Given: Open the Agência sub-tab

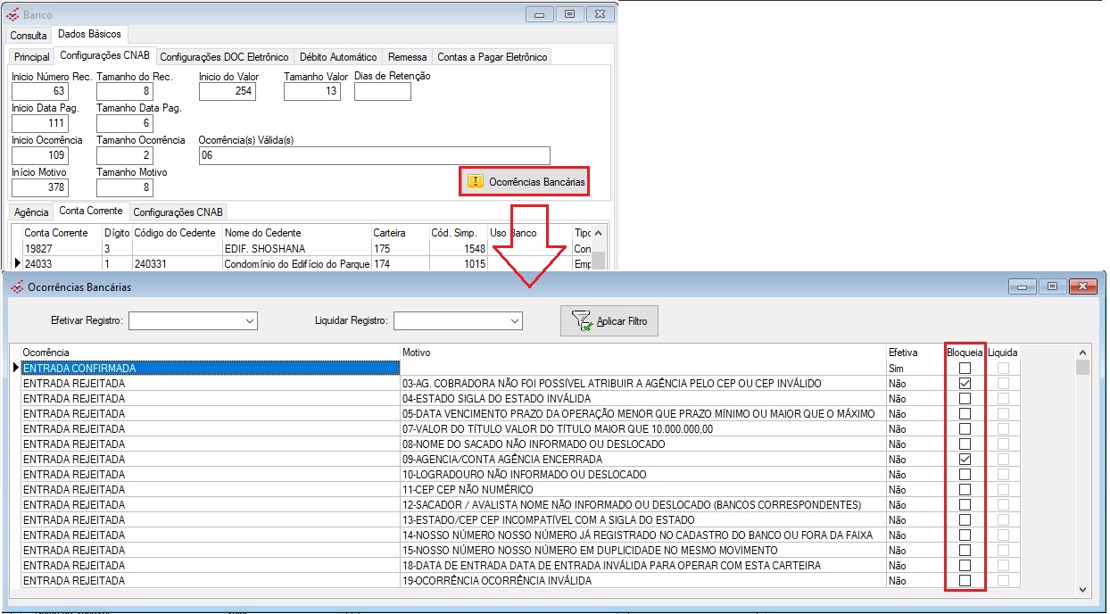Looking at the screenshot, I should pyautogui.click(x=31, y=212).
